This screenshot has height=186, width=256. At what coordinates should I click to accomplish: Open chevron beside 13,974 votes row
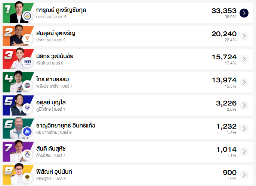coord(244,82)
